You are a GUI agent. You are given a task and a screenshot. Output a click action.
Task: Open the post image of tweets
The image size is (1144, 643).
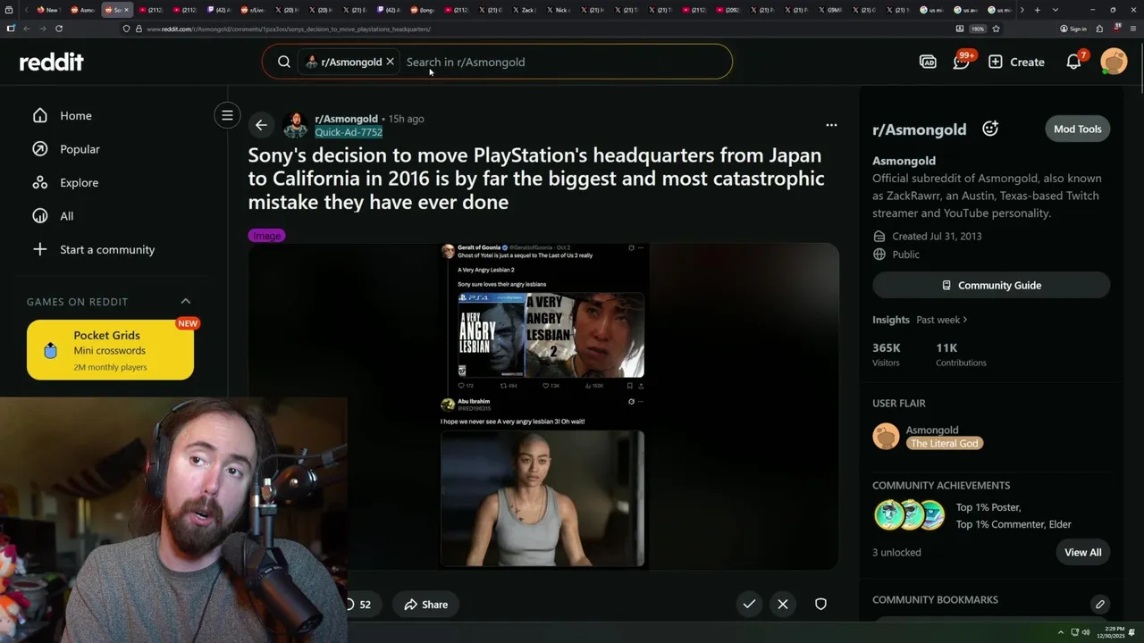pyautogui.click(x=543, y=405)
